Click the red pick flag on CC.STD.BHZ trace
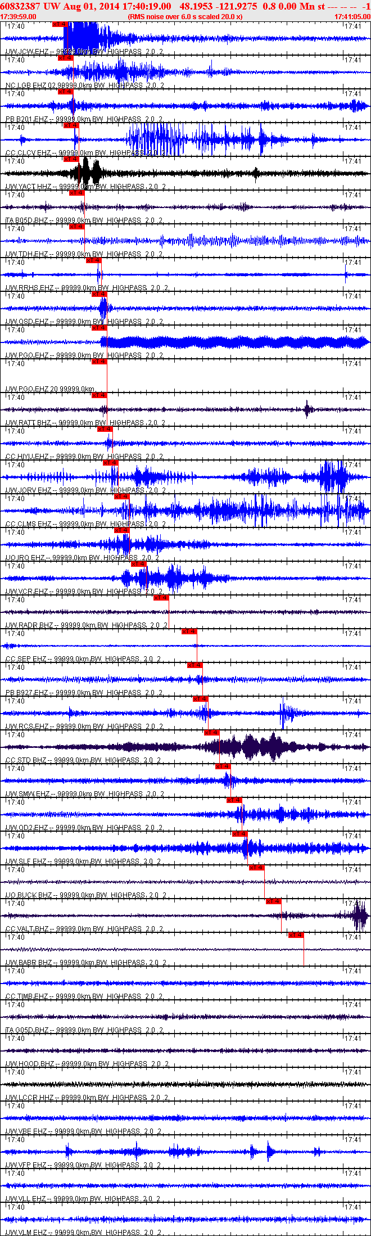The width and height of the screenshot is (371, 1236). [x=211, y=733]
